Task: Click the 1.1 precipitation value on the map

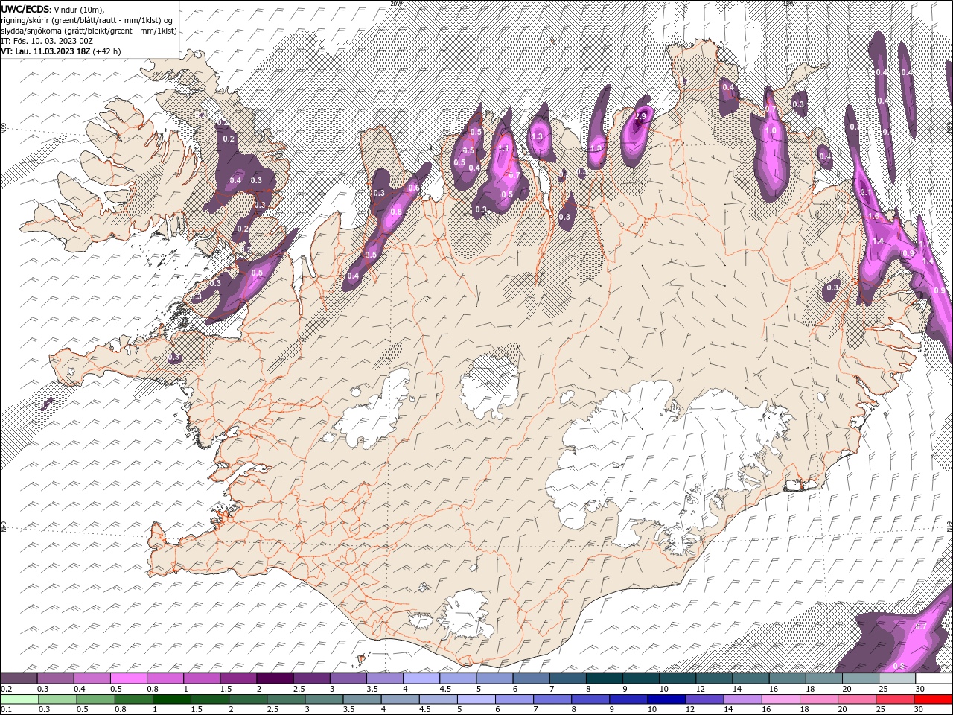Action: 503,148
